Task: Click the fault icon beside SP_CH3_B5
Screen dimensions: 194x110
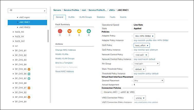Action: coord(29,69)
